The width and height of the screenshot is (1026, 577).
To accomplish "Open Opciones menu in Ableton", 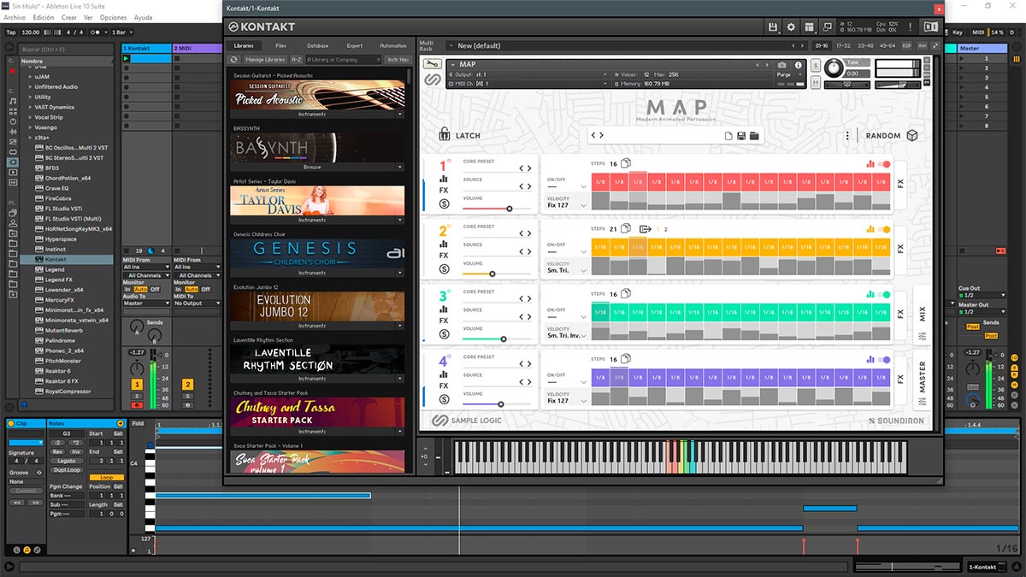I will pyautogui.click(x=113, y=17).
